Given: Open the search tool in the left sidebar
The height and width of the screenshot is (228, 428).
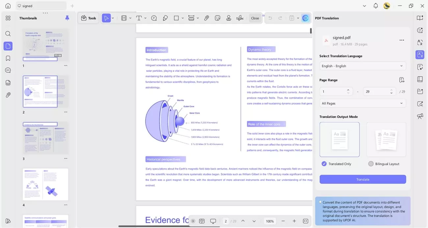Looking at the screenshot, I should click(x=8, y=34).
